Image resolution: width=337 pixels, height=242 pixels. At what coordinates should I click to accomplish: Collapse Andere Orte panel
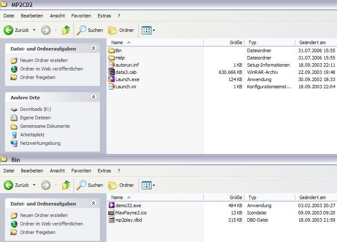(x=93, y=97)
